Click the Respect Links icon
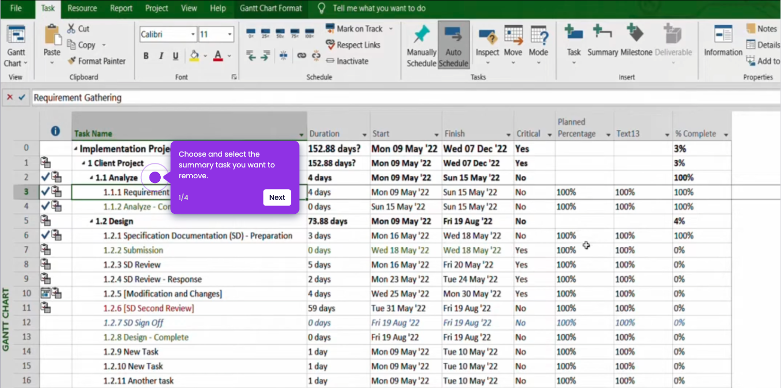 330,45
